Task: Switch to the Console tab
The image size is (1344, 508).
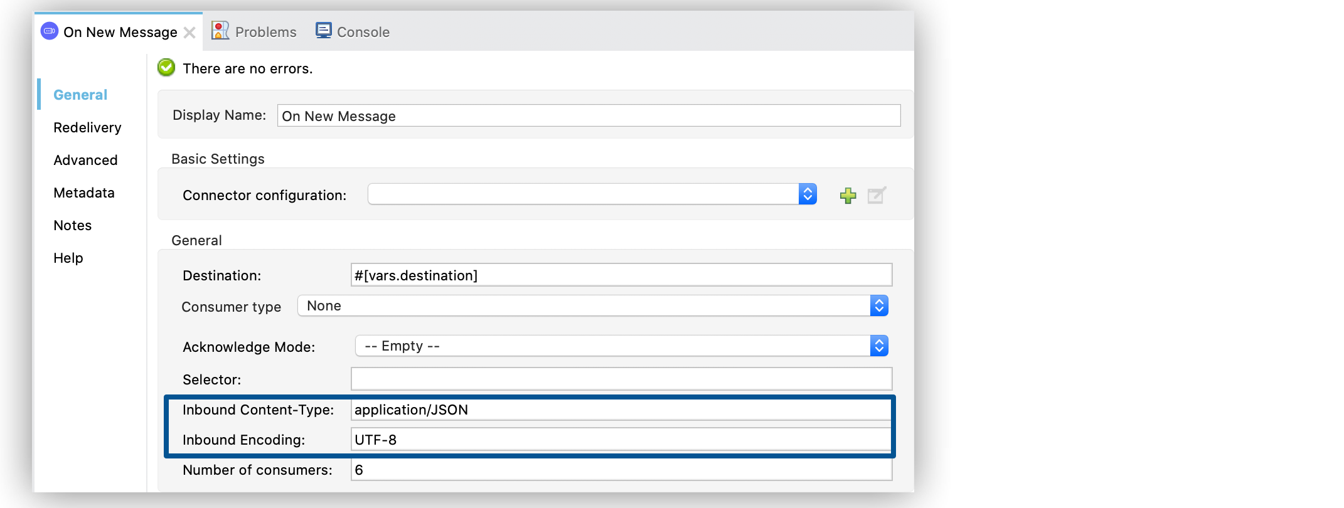Action: click(363, 32)
